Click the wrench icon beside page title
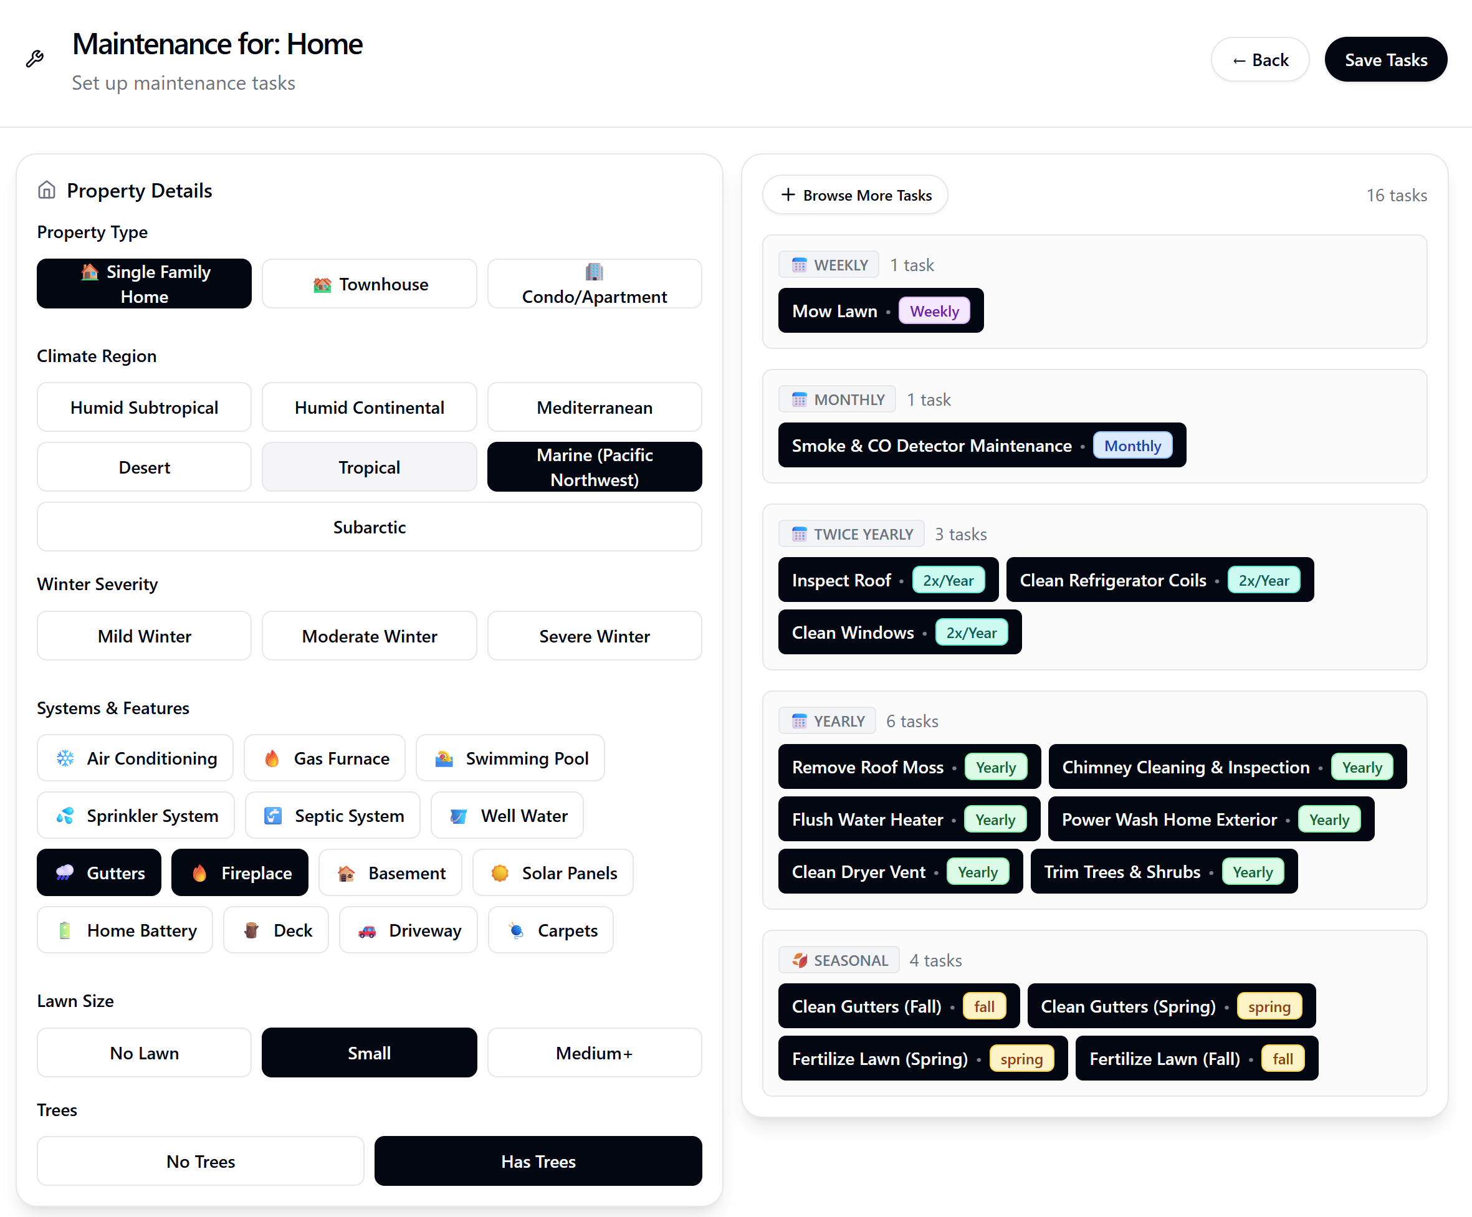This screenshot has width=1472, height=1217. pos(34,59)
